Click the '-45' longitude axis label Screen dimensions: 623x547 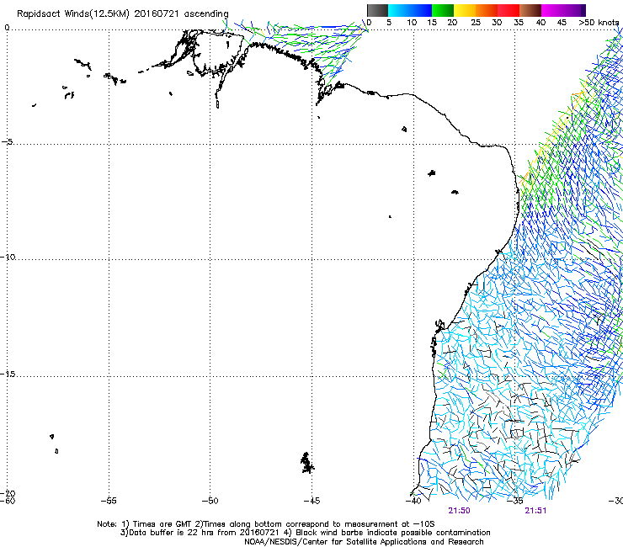311,501
